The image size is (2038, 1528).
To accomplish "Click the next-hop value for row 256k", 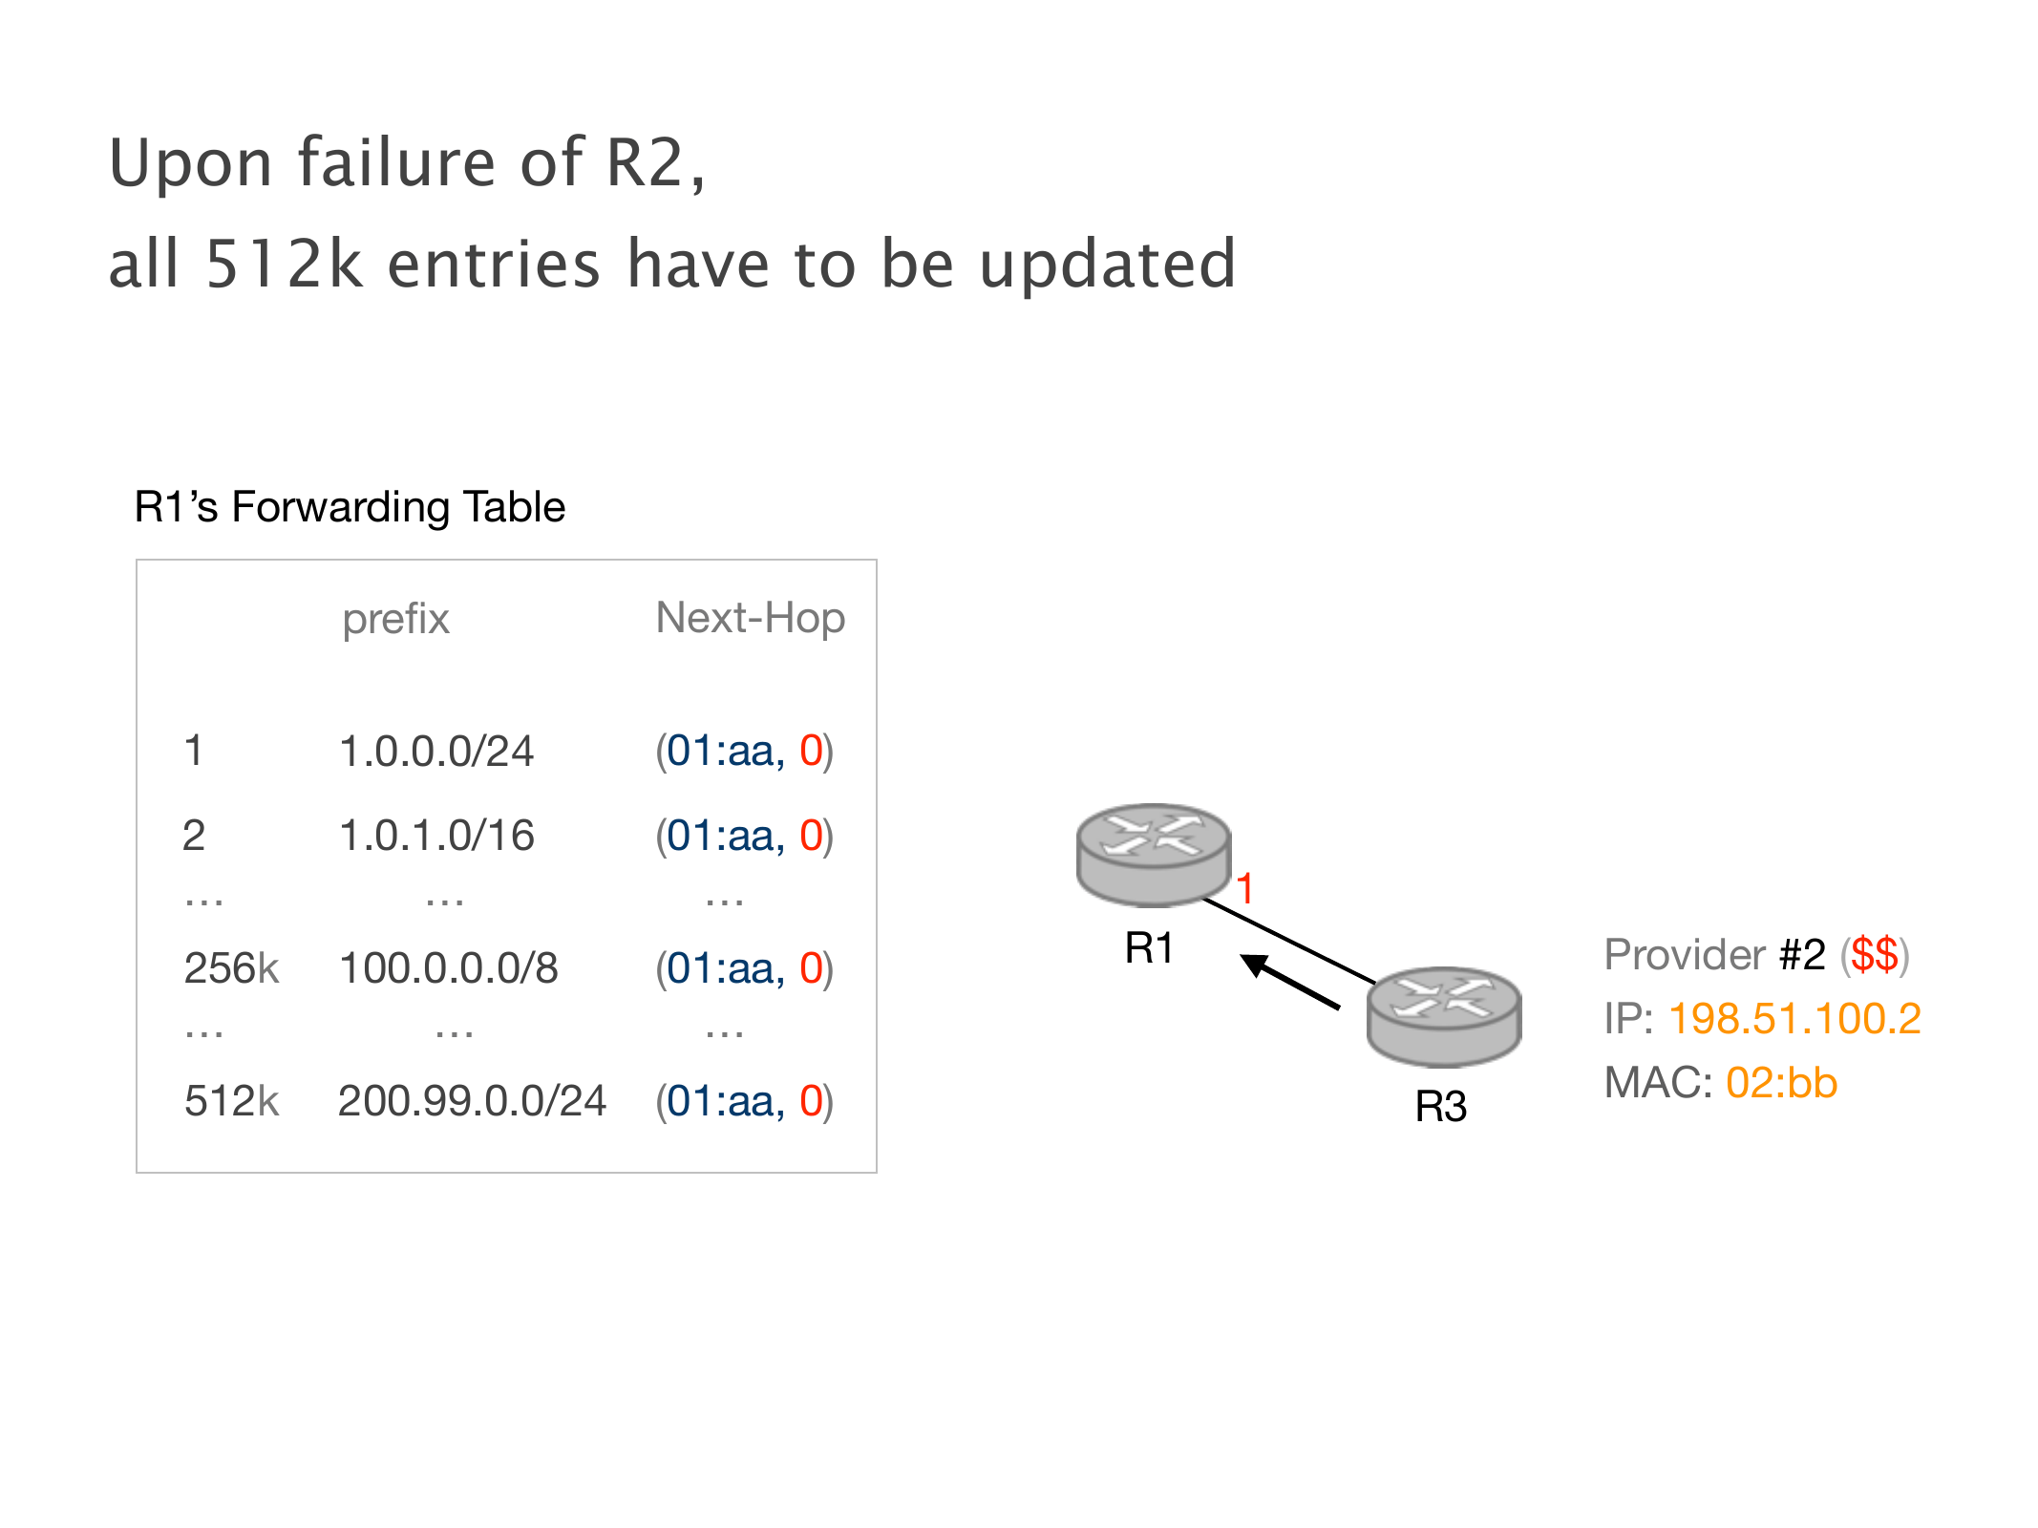I will 744,968.
